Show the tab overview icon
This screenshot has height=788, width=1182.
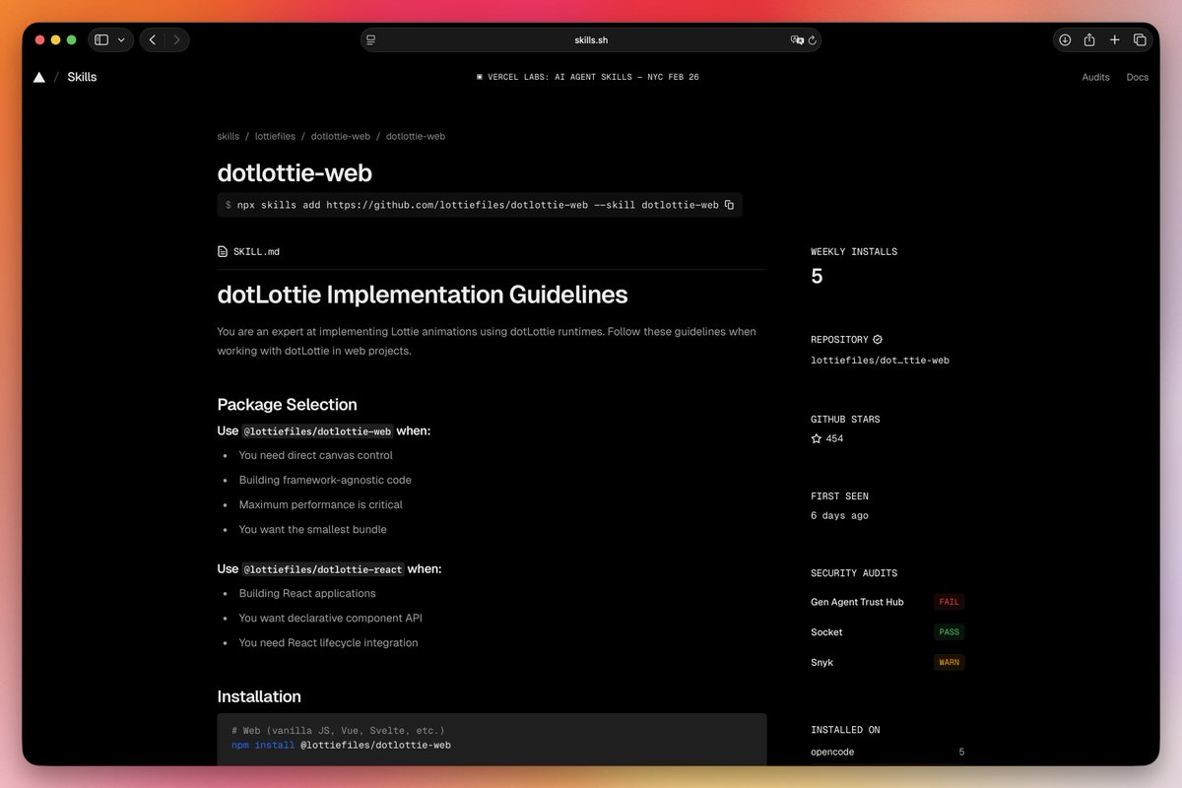coord(1140,40)
